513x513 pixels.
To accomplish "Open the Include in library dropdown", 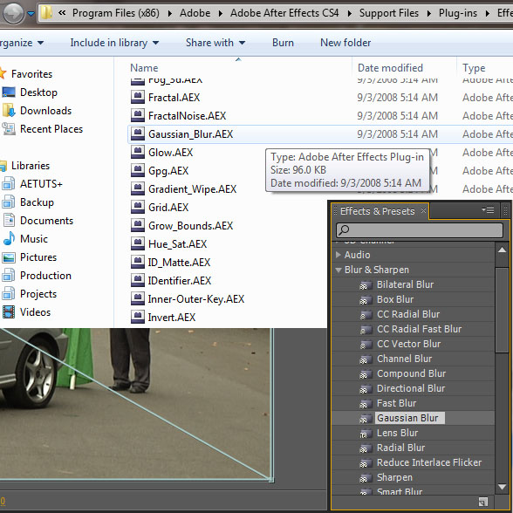I will 114,43.
